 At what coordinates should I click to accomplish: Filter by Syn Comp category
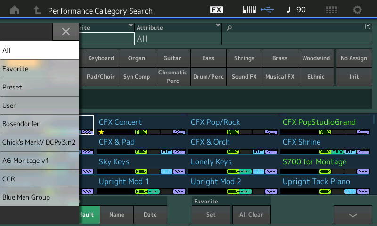(x=137, y=77)
